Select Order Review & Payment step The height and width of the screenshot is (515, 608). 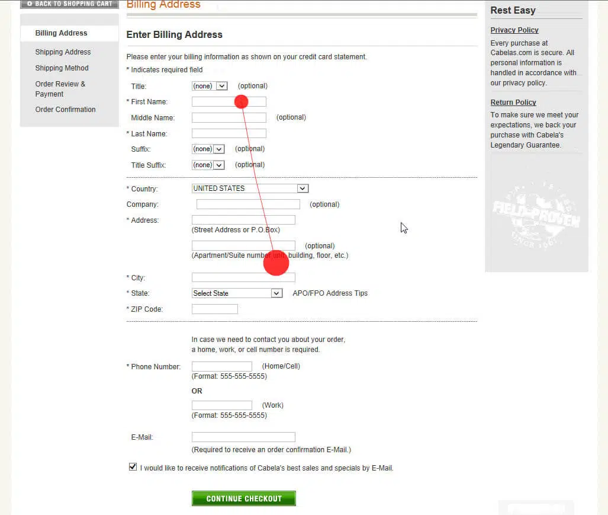click(60, 89)
